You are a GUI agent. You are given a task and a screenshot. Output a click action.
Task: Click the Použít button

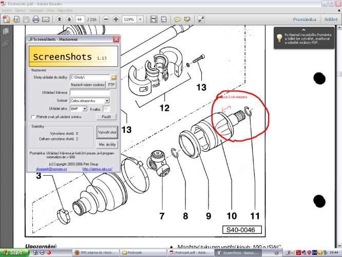pos(106,117)
